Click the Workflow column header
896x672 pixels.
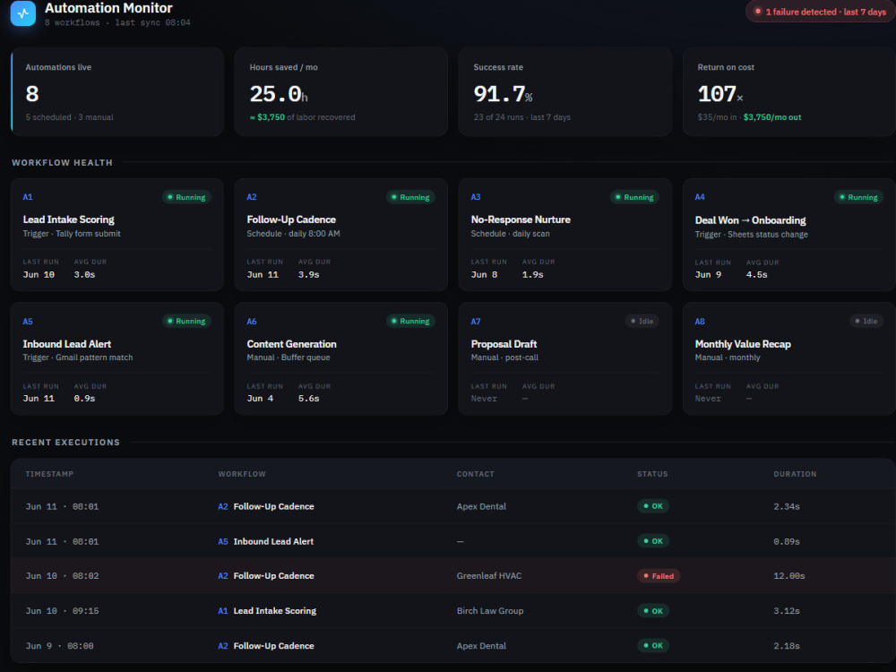click(x=242, y=474)
